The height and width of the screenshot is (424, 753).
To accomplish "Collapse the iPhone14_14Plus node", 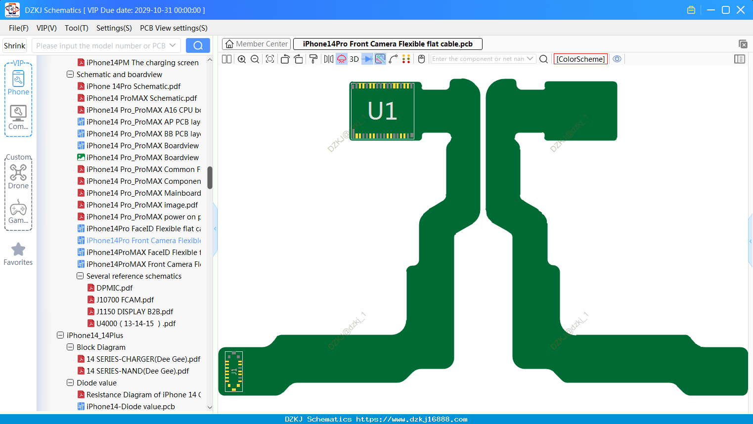I will [60, 336].
